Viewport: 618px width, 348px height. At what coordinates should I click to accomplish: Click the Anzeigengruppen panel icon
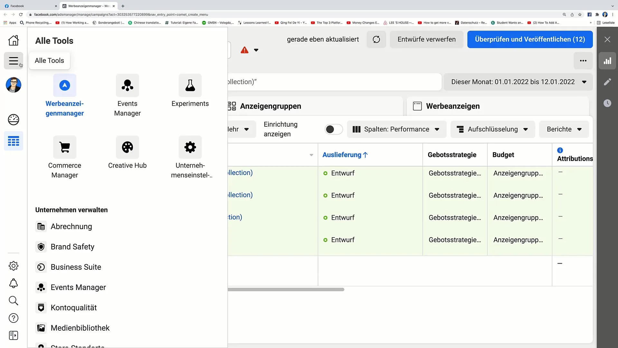[231, 106]
